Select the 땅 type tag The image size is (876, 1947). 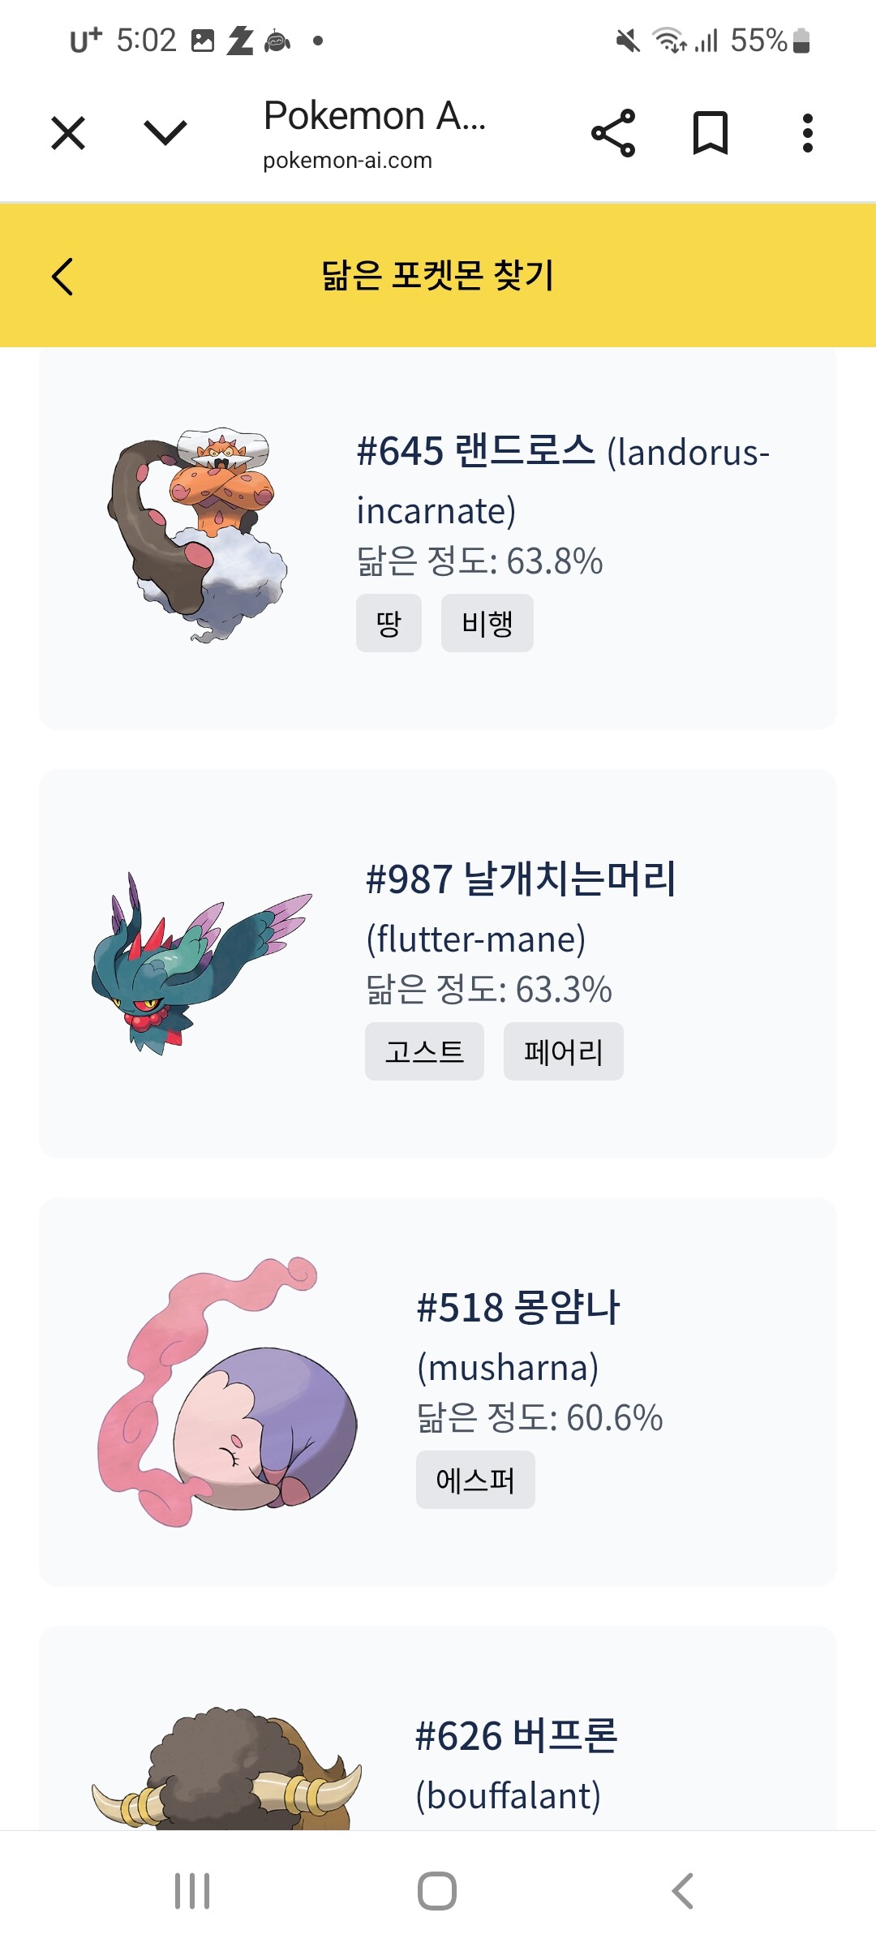tap(389, 623)
